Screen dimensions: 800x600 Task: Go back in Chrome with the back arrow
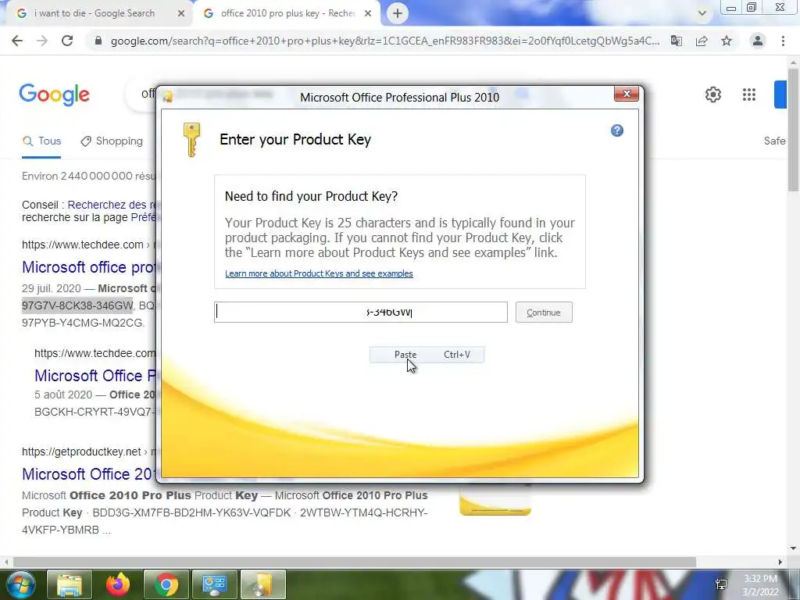click(x=17, y=41)
